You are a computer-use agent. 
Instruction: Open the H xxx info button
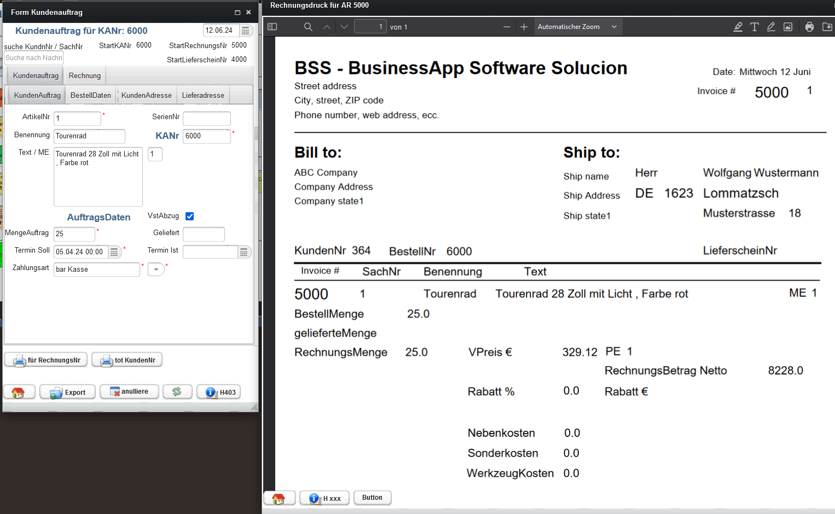tap(324, 498)
